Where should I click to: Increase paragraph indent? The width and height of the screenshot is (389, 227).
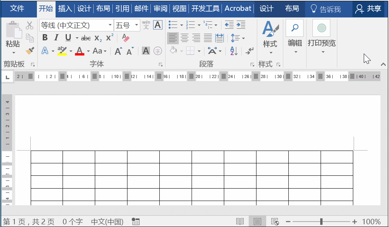coord(241,24)
